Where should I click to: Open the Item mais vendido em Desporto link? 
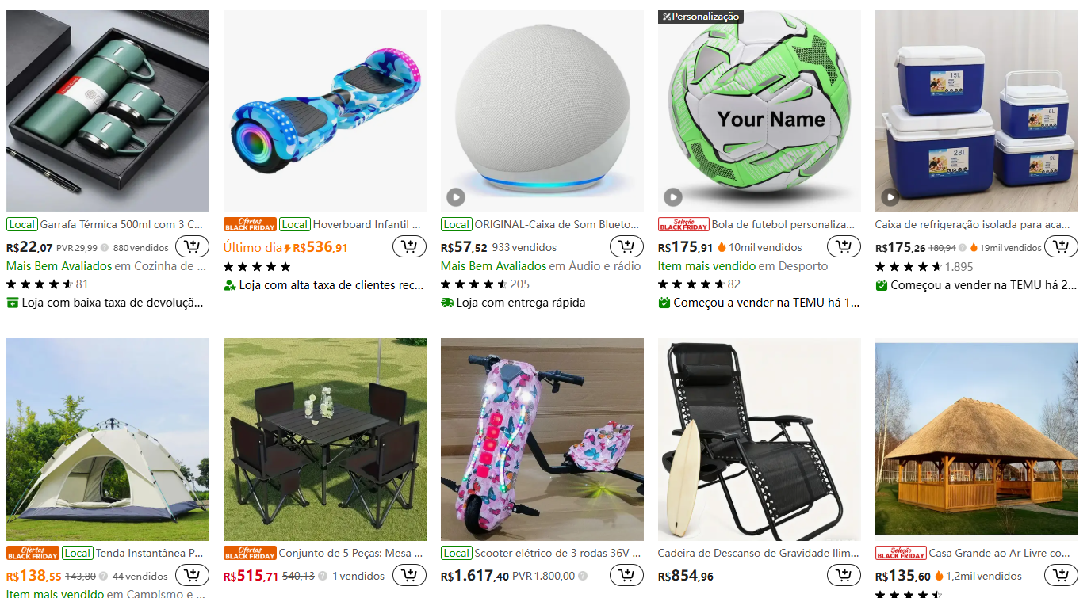[743, 266]
